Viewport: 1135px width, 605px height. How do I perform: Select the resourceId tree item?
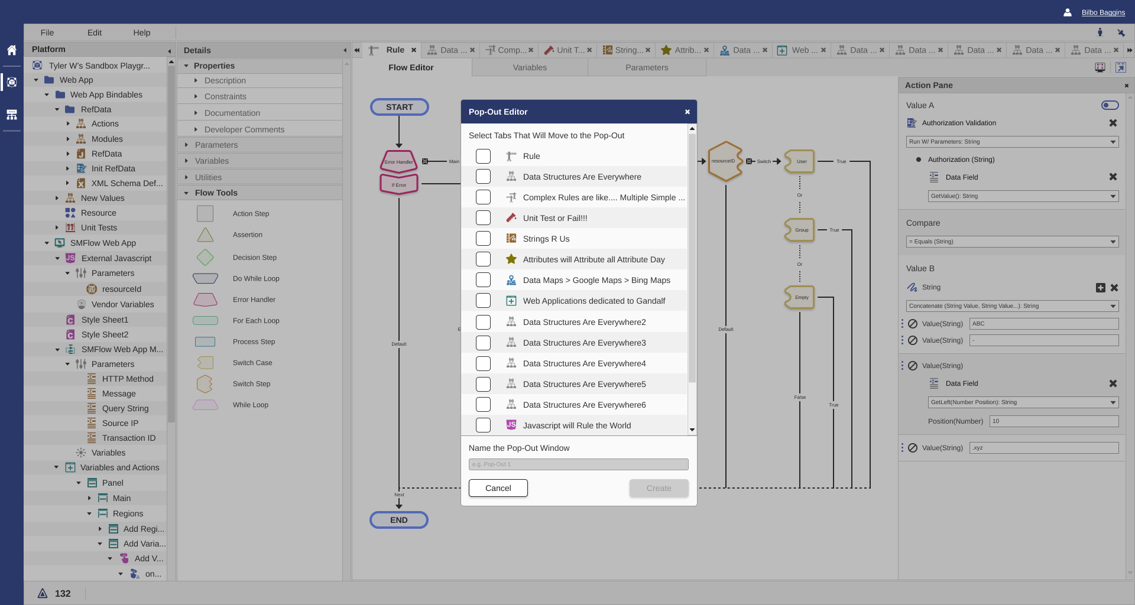122,289
